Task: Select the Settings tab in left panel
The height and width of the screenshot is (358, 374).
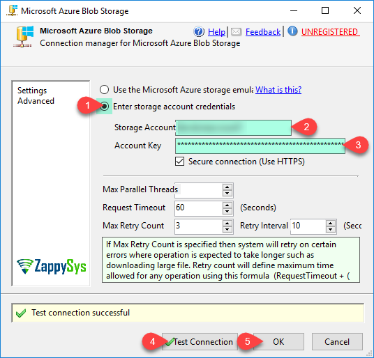Action: pyautogui.click(x=32, y=91)
